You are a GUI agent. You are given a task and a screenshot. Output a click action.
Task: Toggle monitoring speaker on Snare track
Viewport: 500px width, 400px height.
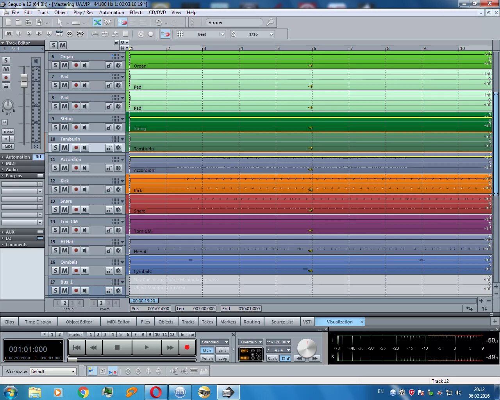coord(85,210)
